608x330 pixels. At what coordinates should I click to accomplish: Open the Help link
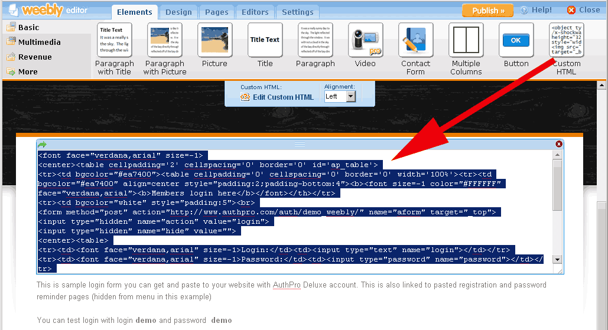[537, 10]
